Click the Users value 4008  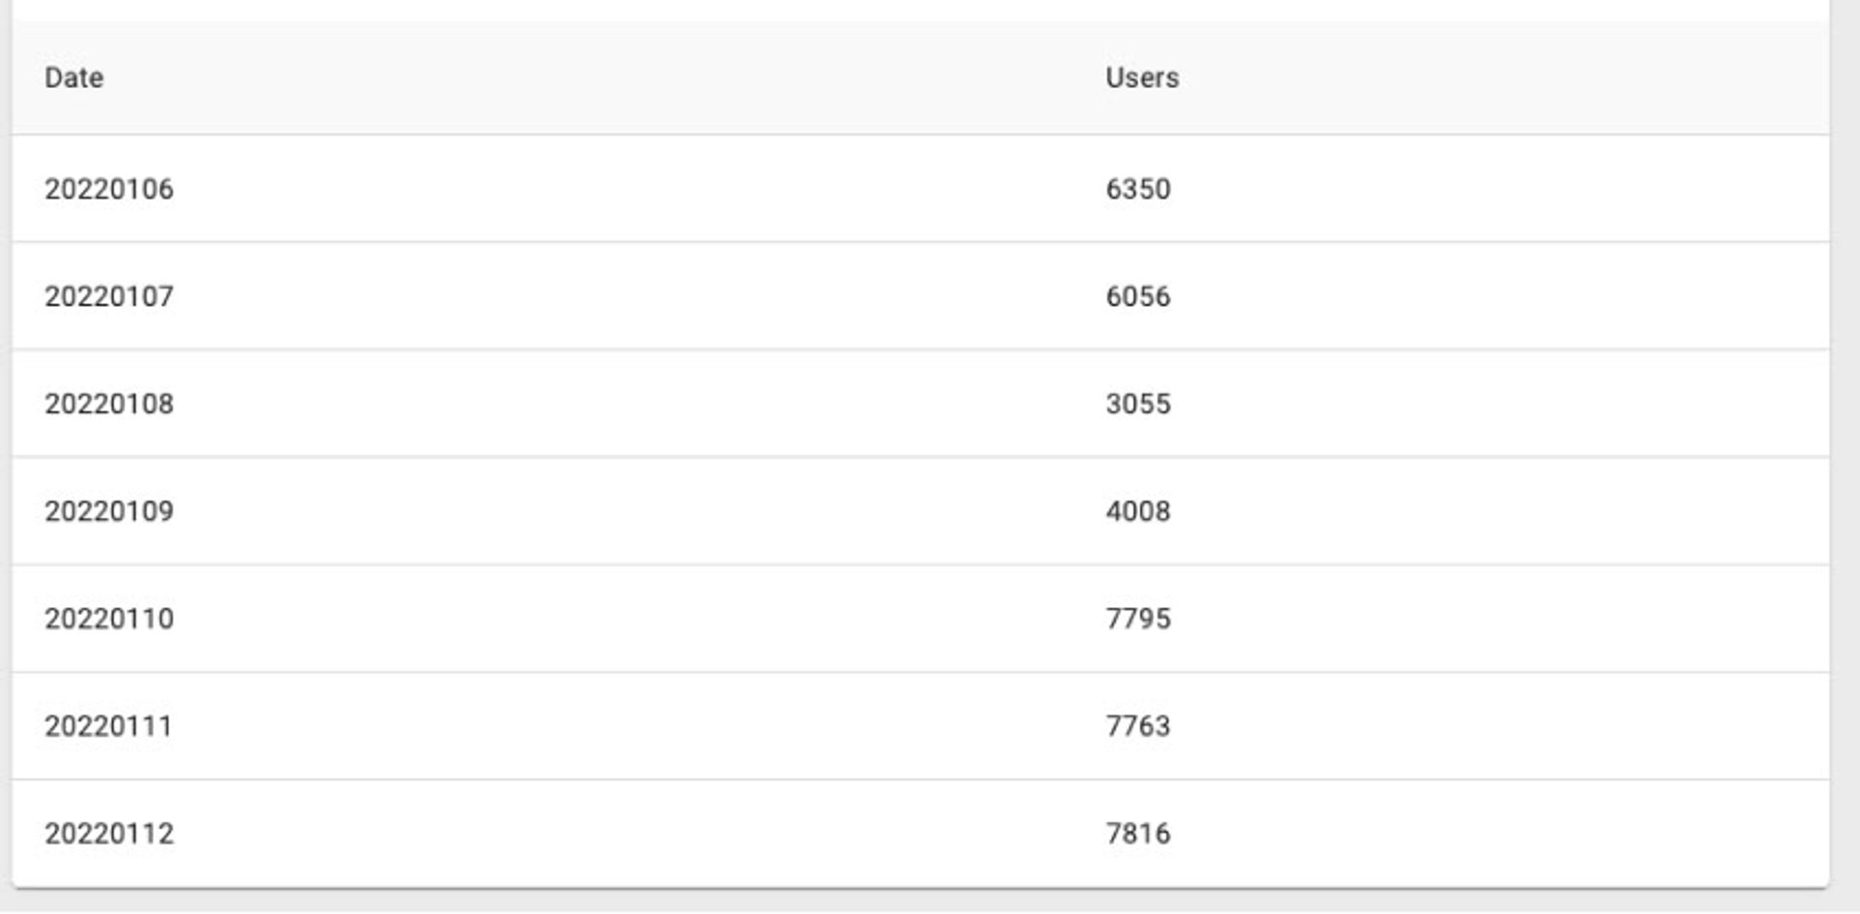1139,511
